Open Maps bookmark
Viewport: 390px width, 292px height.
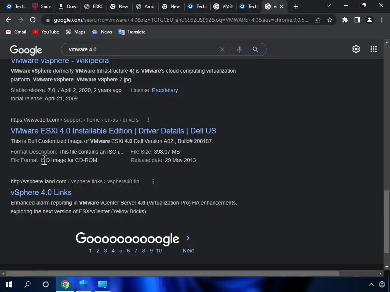coord(75,32)
